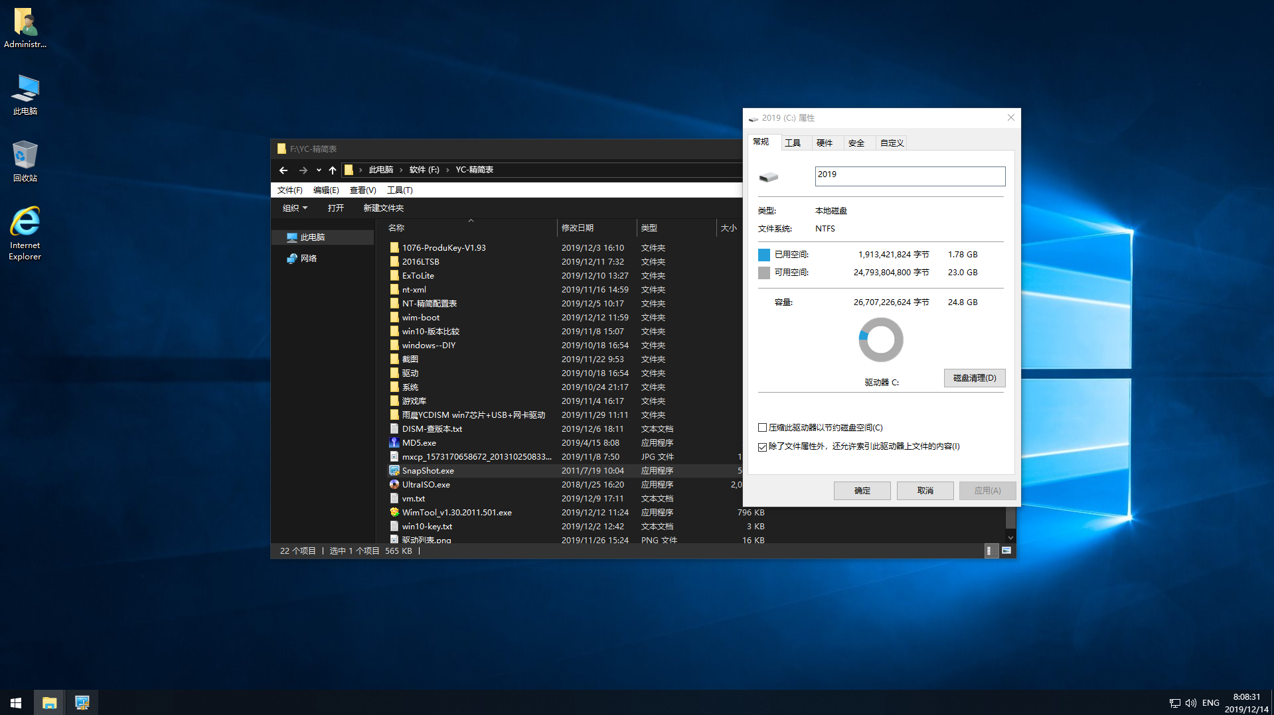
Task: Click the address bar folder icon
Action: click(x=349, y=170)
